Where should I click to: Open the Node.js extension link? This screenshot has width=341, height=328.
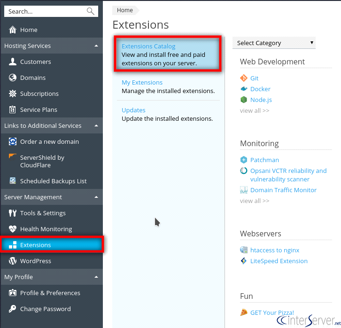261,100
